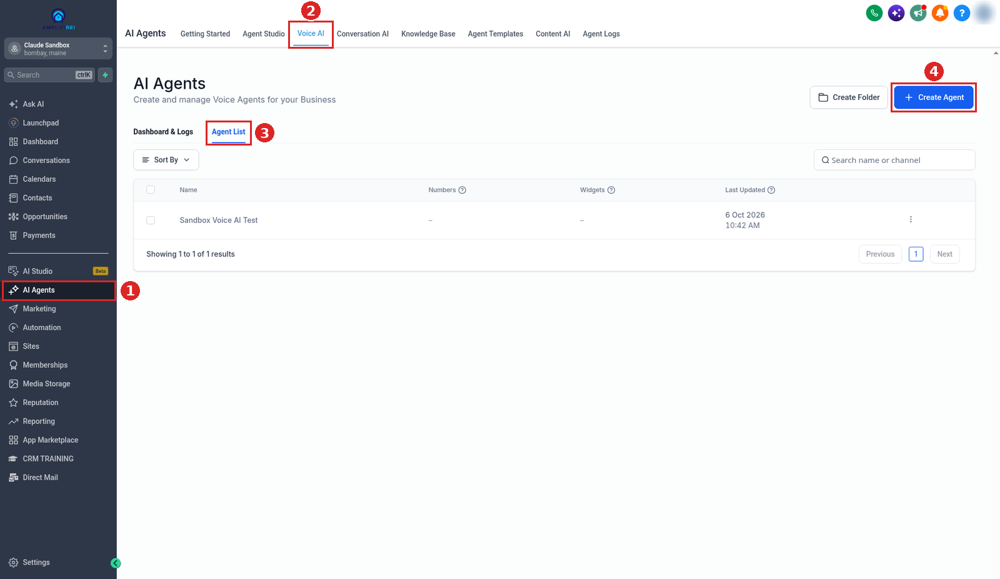This screenshot has width=1000, height=579.
Task: Collapse the sidebar with the green arrow
Action: click(x=116, y=563)
